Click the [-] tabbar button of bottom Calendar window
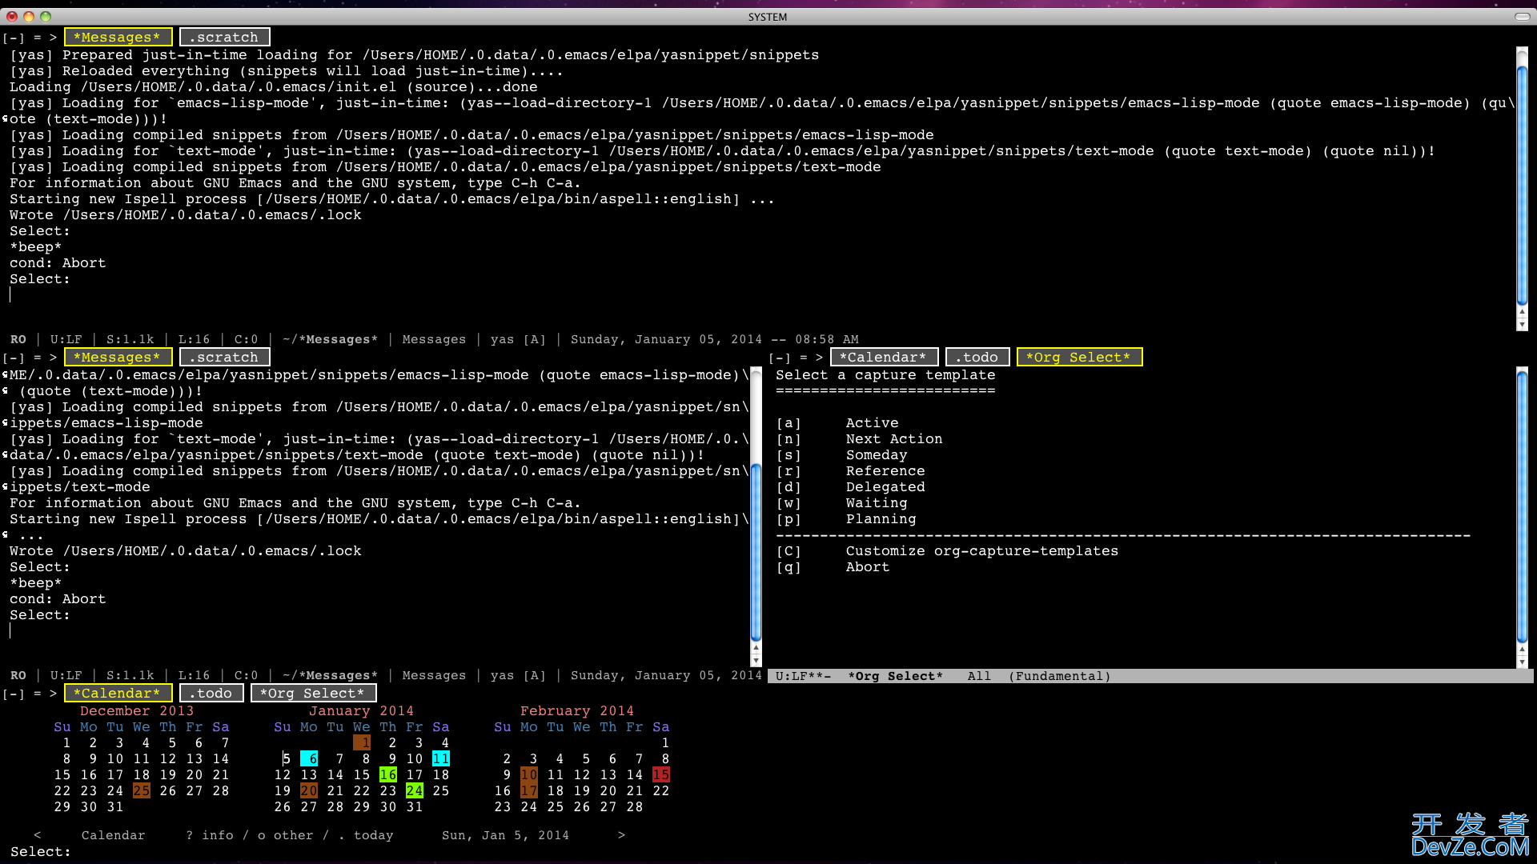1537x864 pixels. [13, 694]
